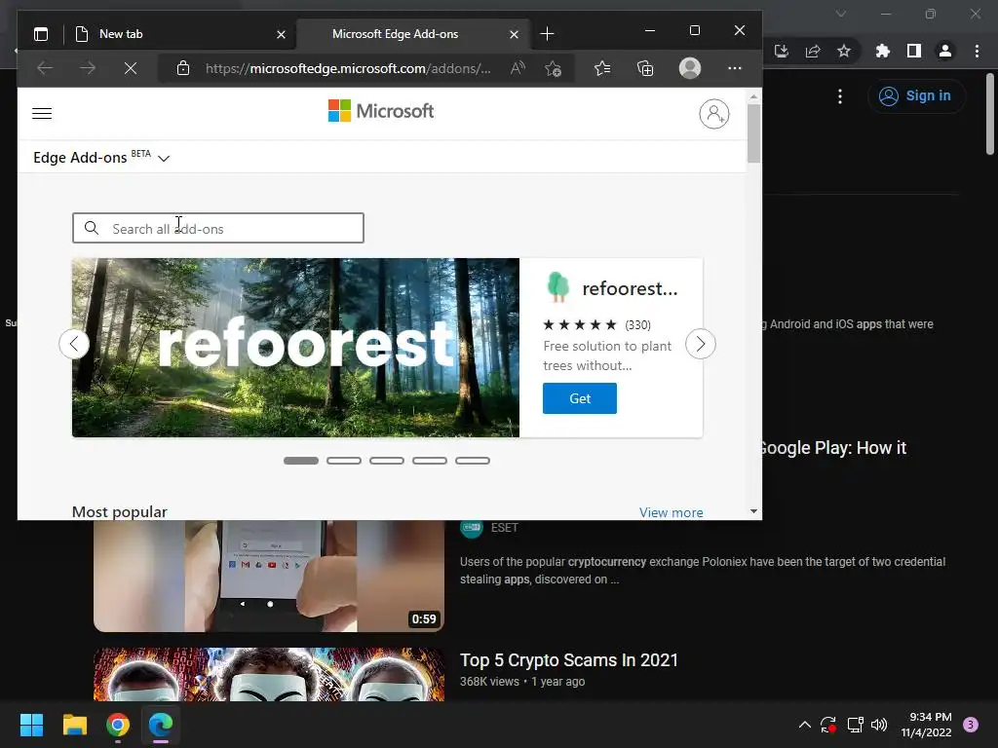Go back in Edge
The width and height of the screenshot is (998, 748).
(45, 68)
